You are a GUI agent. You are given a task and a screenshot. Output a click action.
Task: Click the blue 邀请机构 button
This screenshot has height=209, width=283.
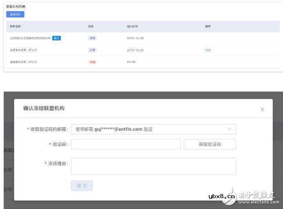point(15,15)
